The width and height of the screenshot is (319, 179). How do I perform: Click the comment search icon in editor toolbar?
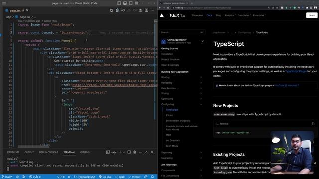click(118, 10)
